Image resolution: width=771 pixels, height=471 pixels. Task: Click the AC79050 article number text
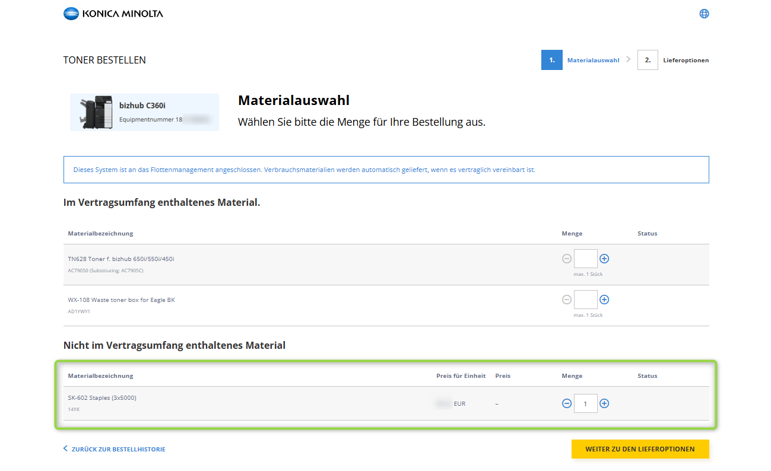point(106,270)
